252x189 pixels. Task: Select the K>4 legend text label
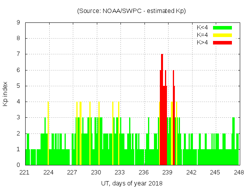coord(203,42)
